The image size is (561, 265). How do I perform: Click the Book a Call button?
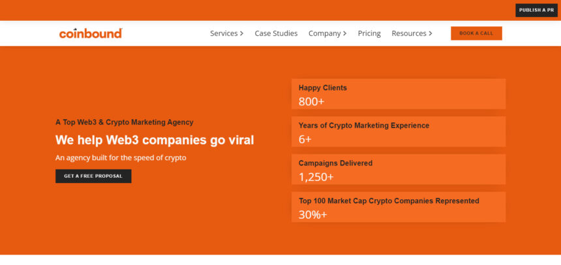[x=476, y=33]
